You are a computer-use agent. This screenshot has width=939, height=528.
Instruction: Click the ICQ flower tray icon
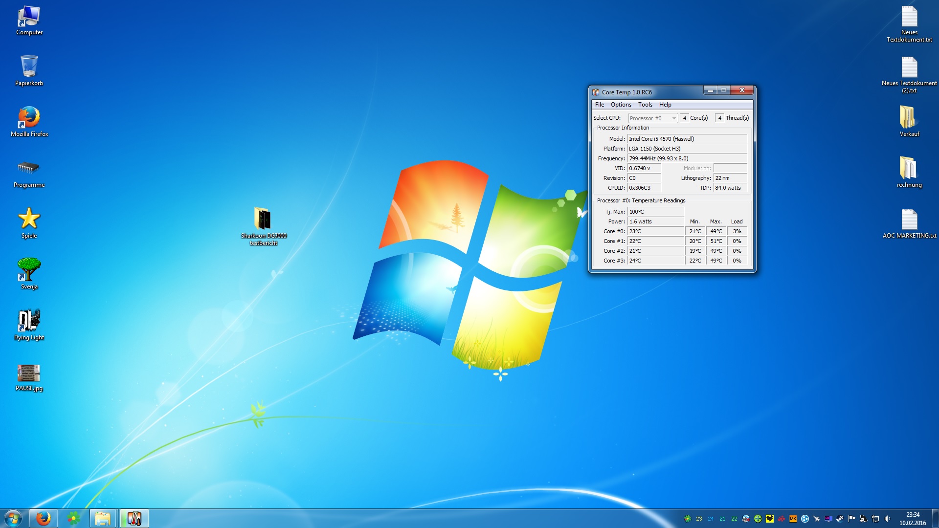click(x=688, y=519)
